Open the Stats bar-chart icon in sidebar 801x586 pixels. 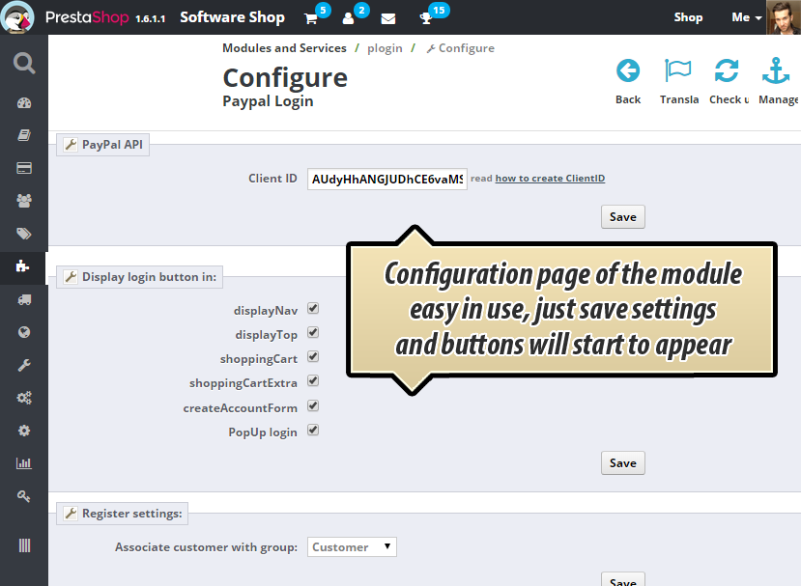coord(23,462)
